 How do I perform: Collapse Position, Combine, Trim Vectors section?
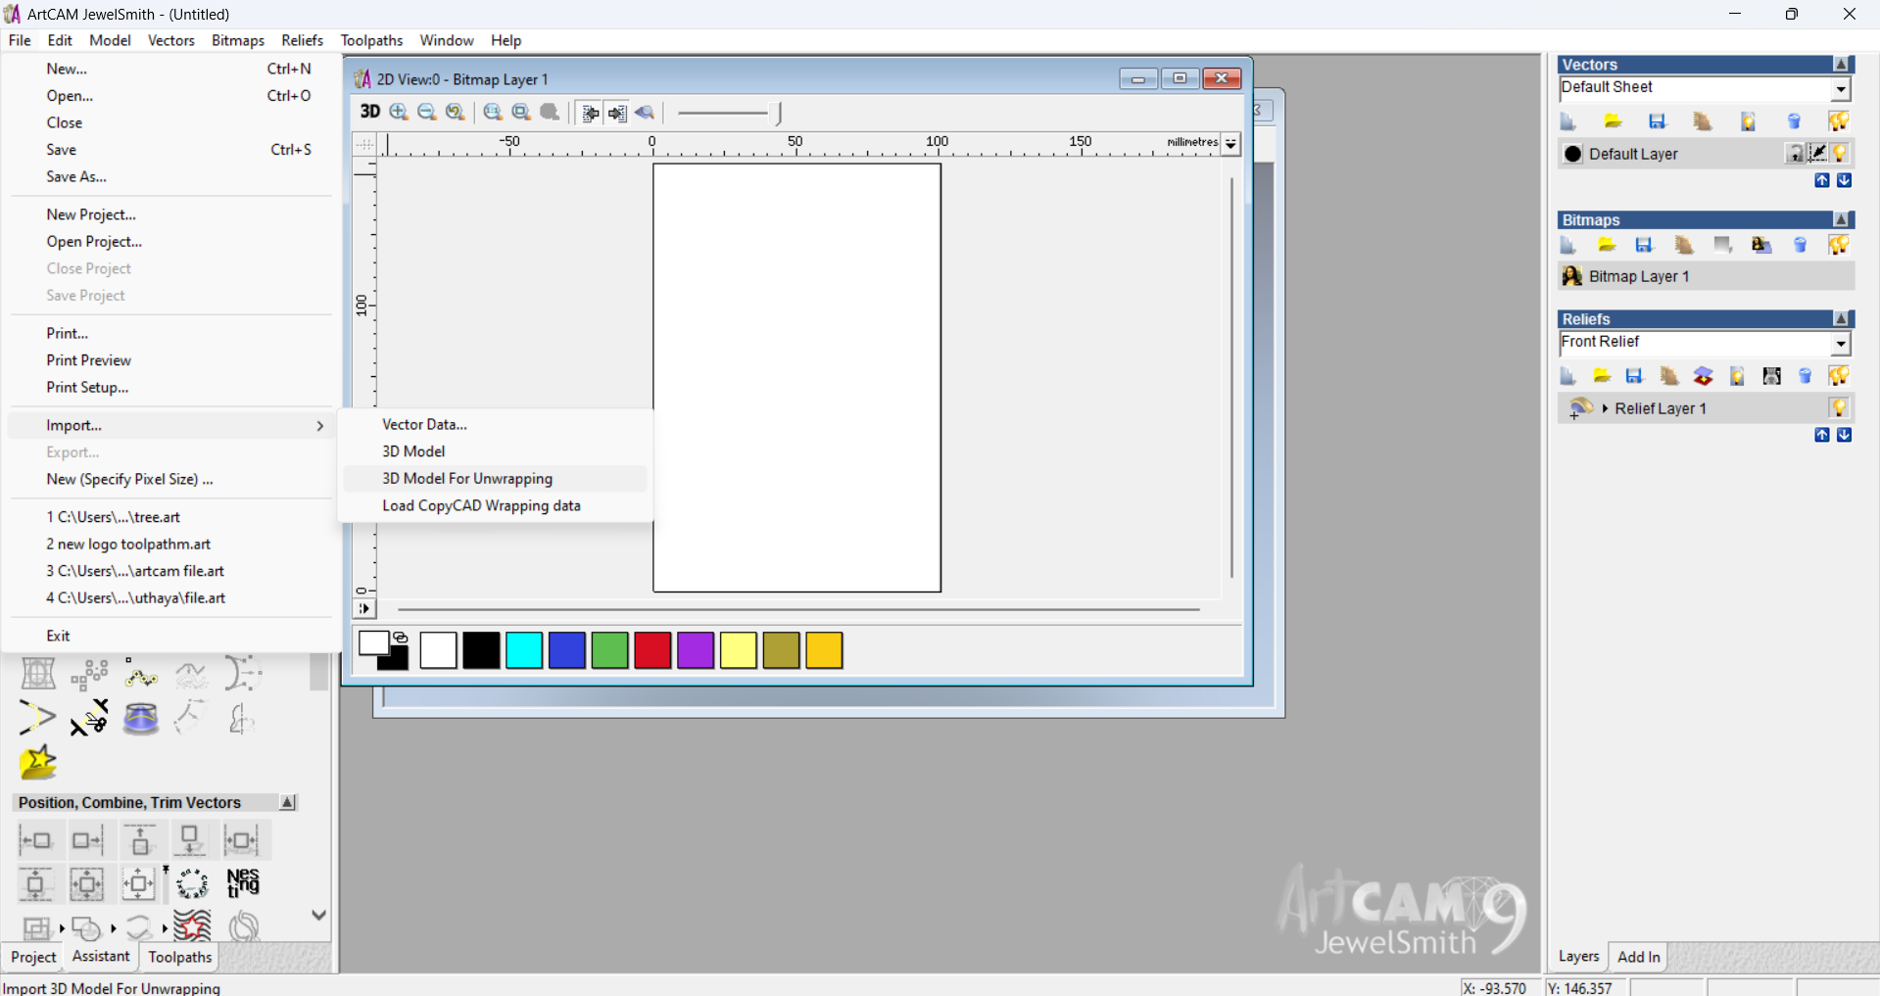pos(287,802)
